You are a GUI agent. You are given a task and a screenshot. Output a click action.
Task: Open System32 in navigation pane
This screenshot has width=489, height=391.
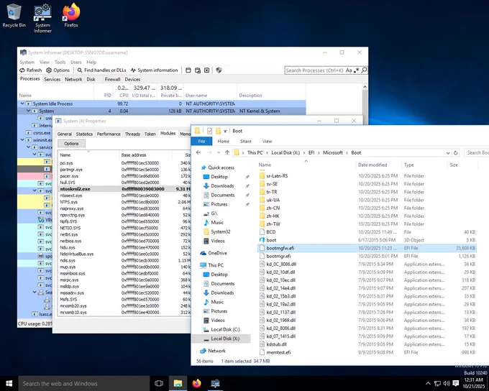tap(220, 231)
